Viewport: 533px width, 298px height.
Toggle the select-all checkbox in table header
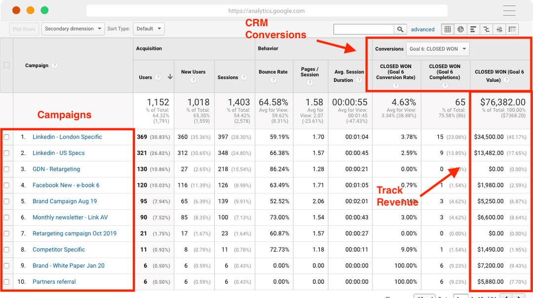6,65
